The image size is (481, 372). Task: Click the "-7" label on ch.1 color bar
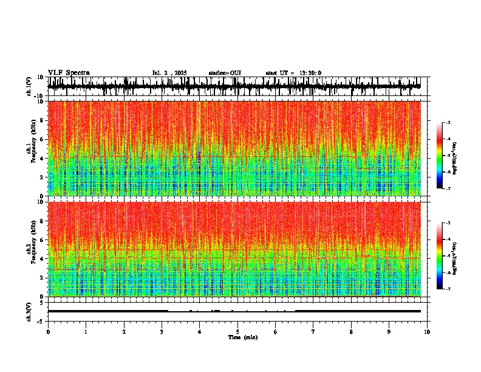[448, 188]
